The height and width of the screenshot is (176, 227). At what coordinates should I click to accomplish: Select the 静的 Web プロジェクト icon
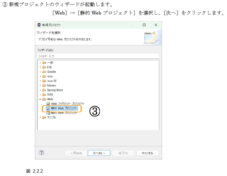tap(48, 108)
